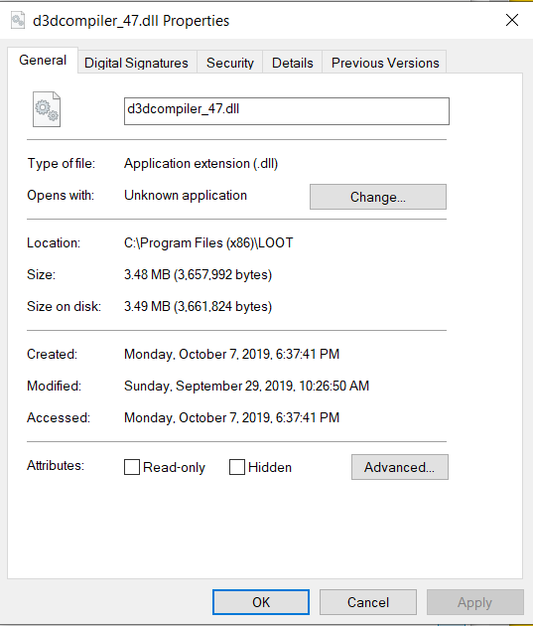Toggle the Hidden attribute checkbox
533x626 pixels.
[x=237, y=467]
